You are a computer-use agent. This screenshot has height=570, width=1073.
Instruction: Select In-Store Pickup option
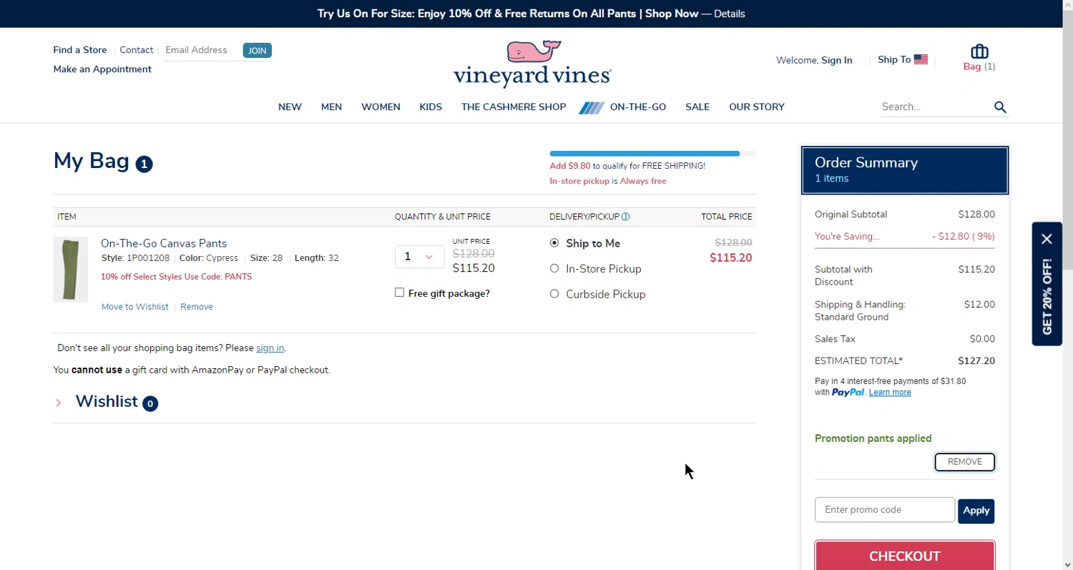pos(554,268)
